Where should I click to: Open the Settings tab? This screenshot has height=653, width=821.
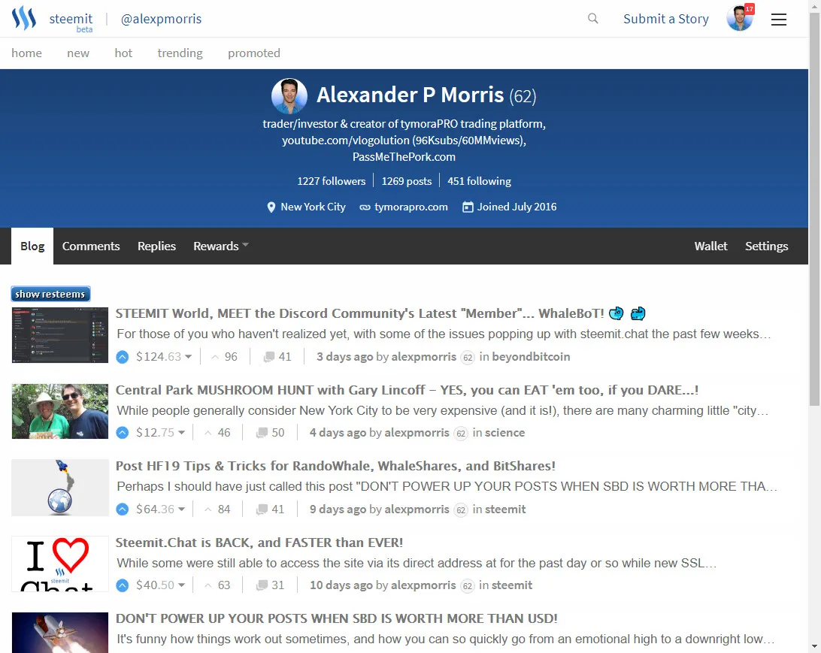click(x=767, y=246)
